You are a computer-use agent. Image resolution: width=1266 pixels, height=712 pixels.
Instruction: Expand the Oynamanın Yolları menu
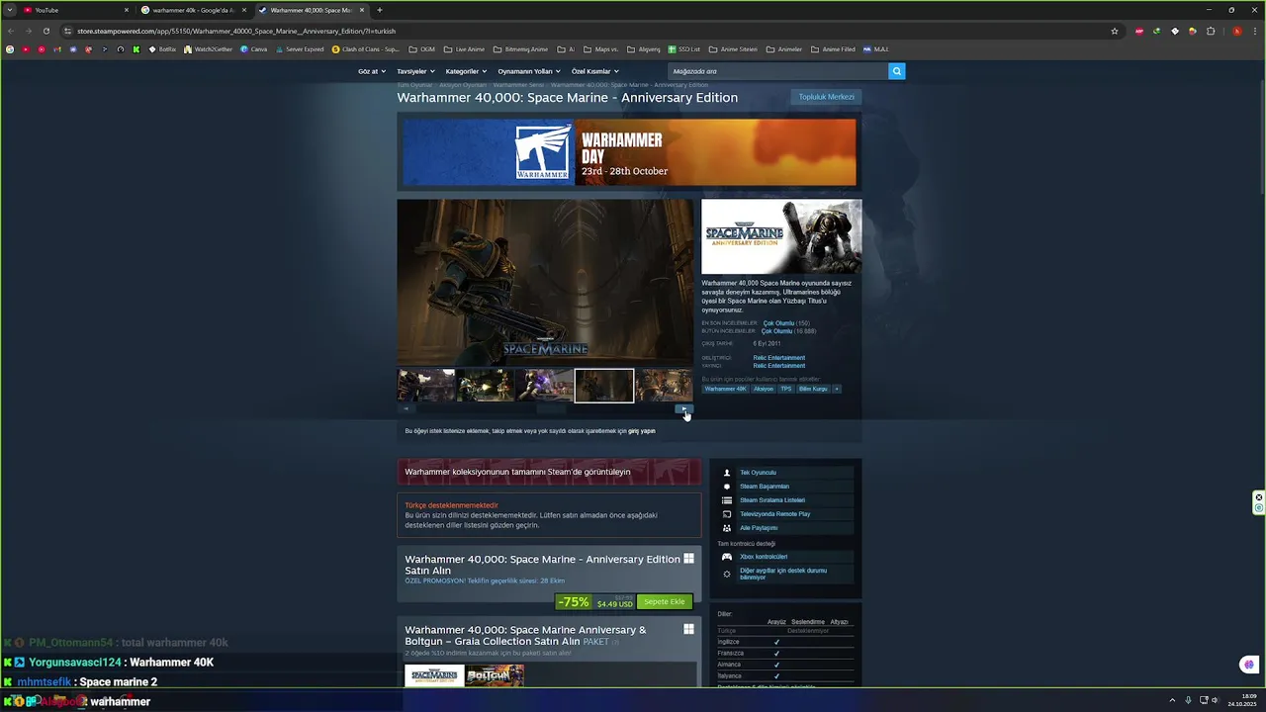click(528, 71)
